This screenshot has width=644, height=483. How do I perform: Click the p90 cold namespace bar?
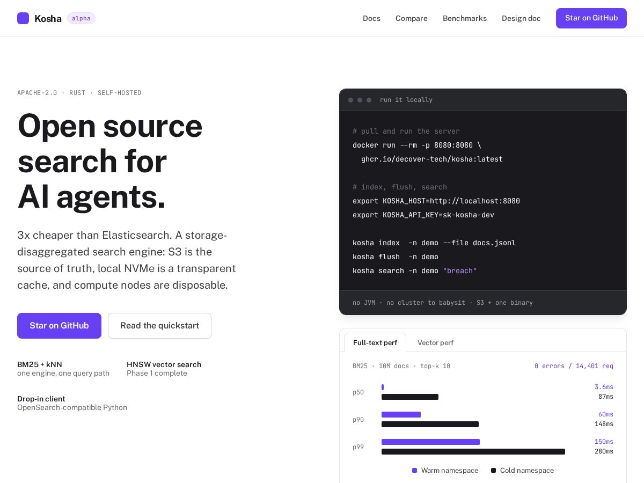coord(430,425)
